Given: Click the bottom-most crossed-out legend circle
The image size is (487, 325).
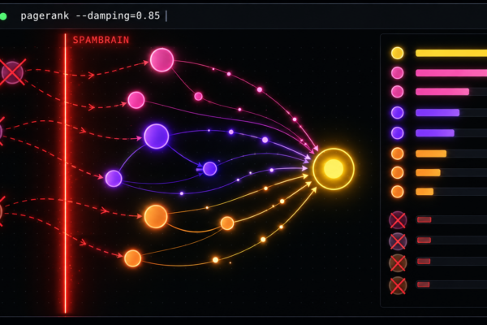Looking at the screenshot, I should [398, 285].
